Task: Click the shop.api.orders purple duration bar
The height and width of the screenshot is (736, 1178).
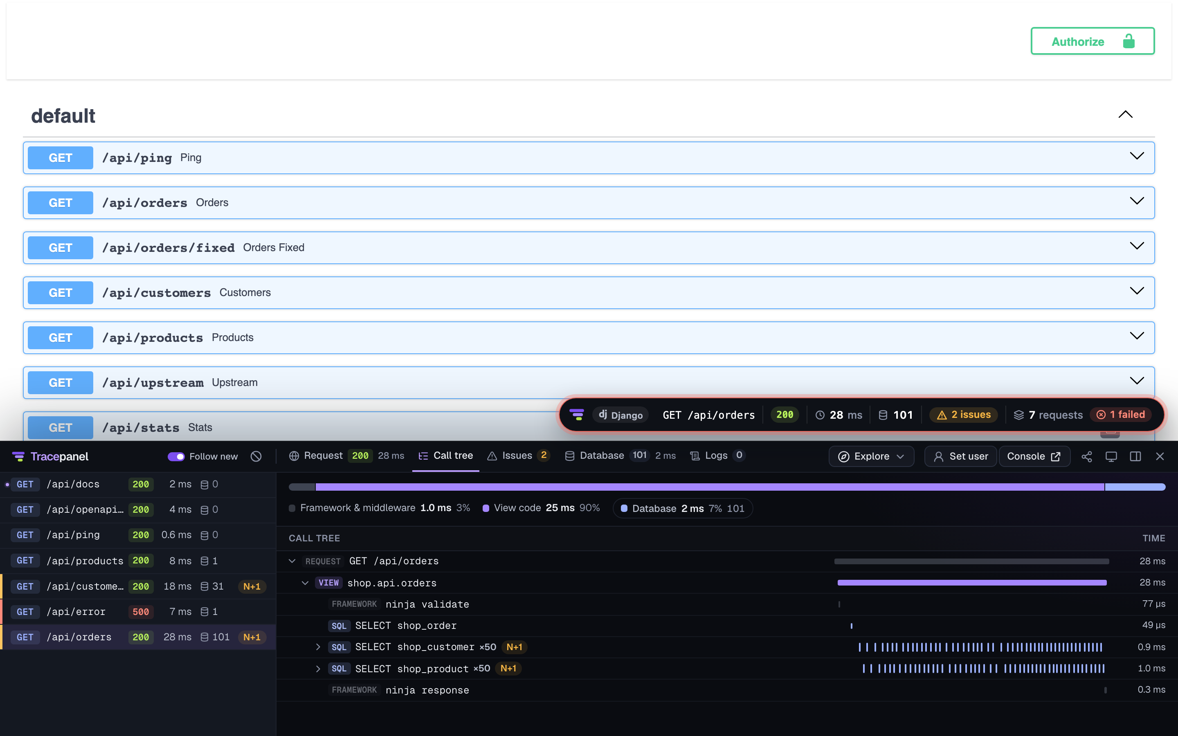Action: point(971,583)
